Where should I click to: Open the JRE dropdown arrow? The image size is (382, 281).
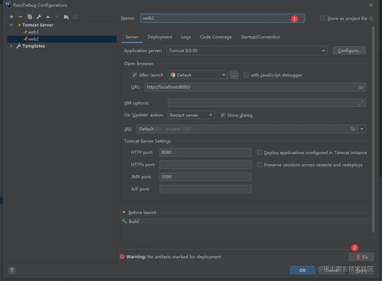pyautogui.click(x=362, y=129)
